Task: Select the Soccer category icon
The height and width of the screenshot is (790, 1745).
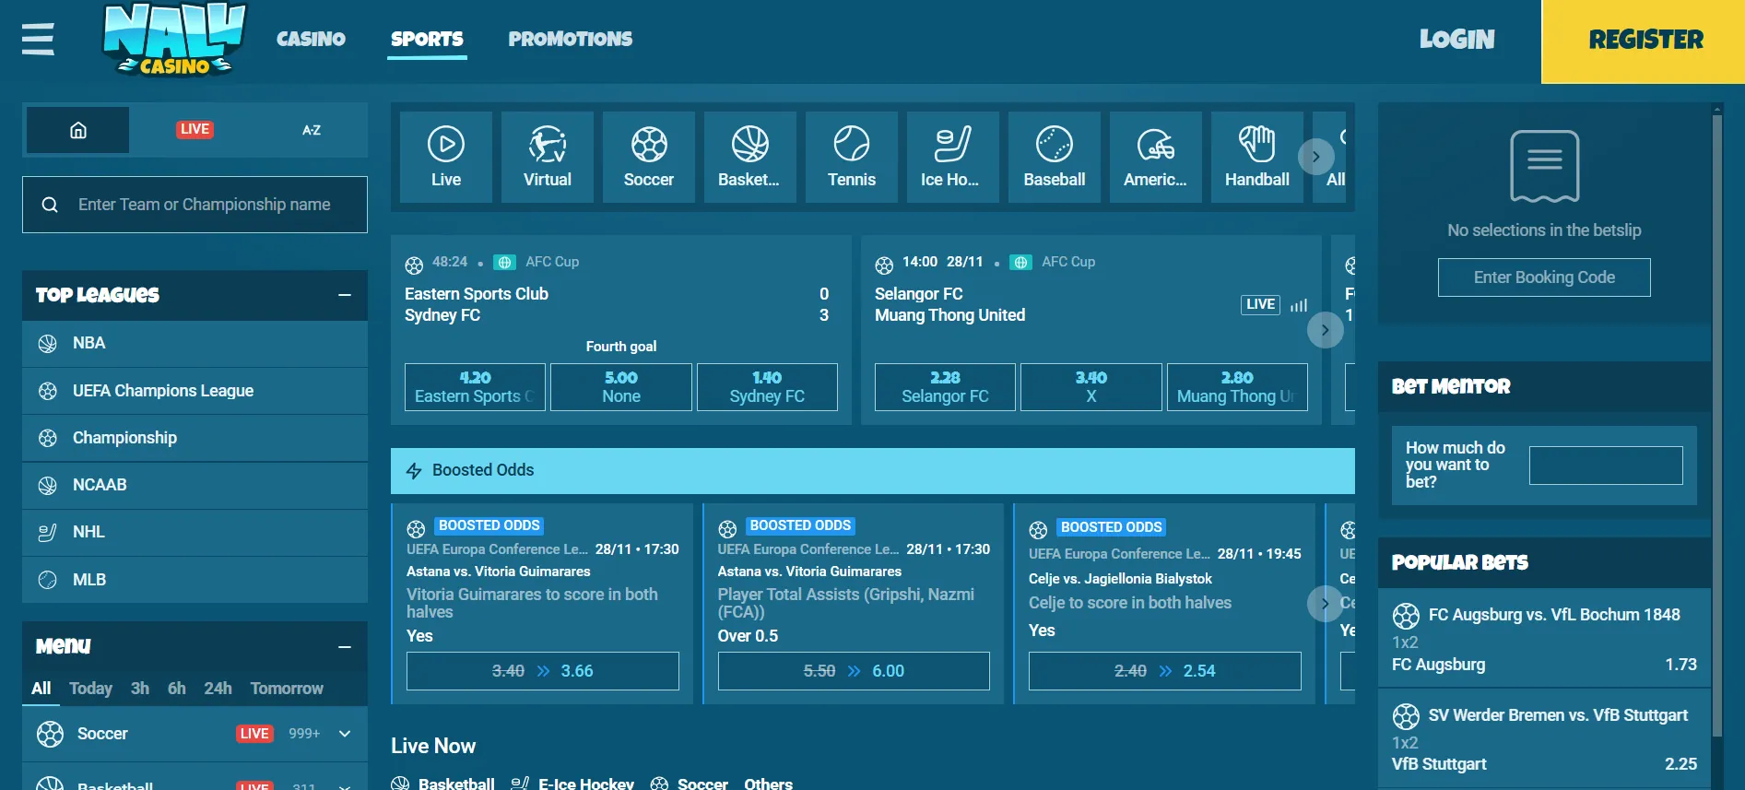Action: pos(649,157)
